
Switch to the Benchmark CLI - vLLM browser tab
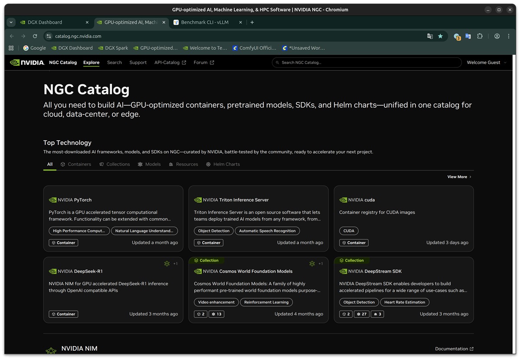click(x=206, y=22)
